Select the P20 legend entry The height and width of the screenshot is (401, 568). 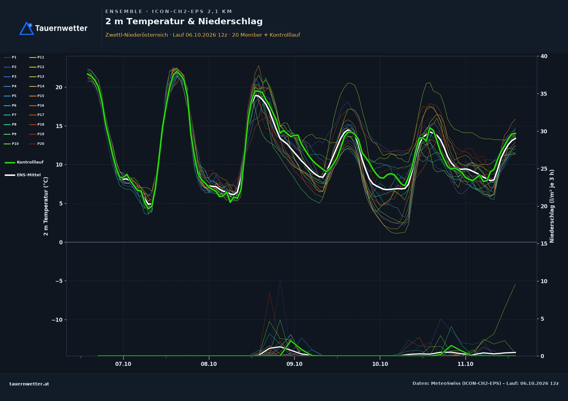37,144
